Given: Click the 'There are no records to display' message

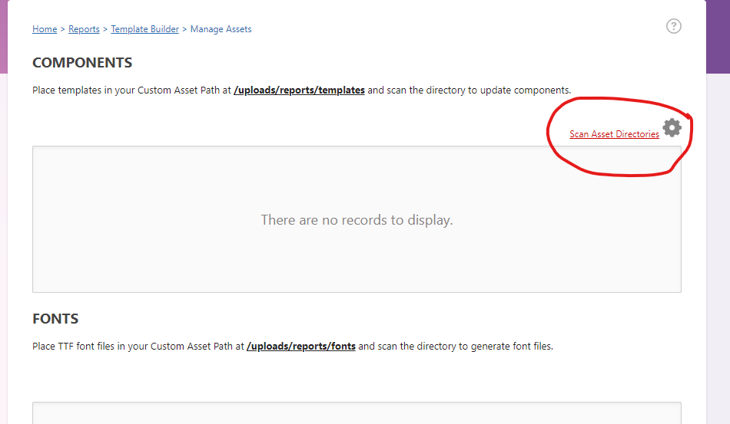Looking at the screenshot, I should [x=357, y=219].
